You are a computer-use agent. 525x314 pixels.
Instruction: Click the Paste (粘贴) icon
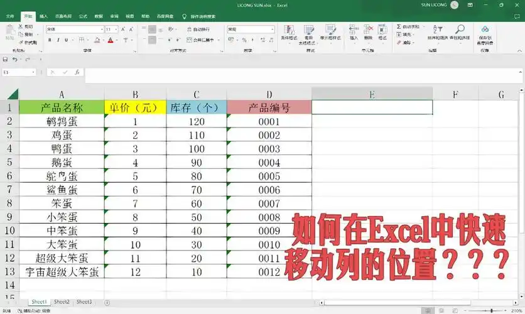click(x=9, y=31)
